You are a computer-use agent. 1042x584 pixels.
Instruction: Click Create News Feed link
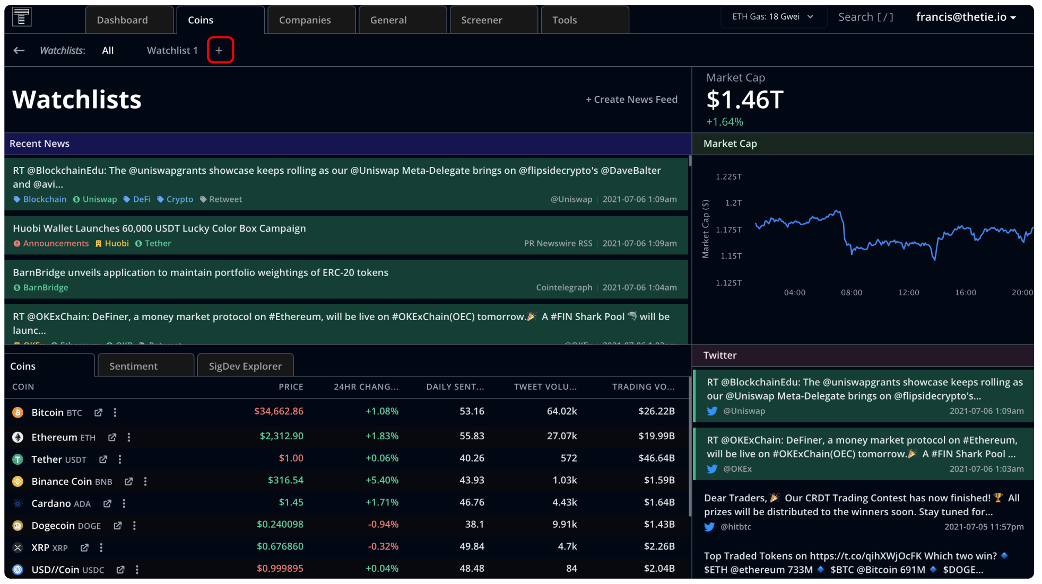(x=631, y=99)
